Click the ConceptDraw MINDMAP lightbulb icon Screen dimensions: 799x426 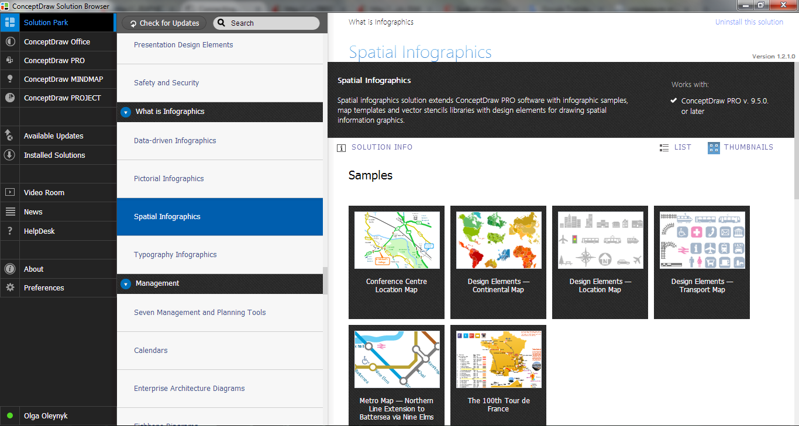pyautogui.click(x=10, y=79)
